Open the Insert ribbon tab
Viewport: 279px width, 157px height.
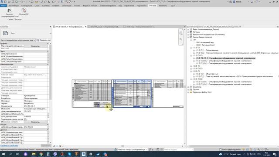pos(56,6)
